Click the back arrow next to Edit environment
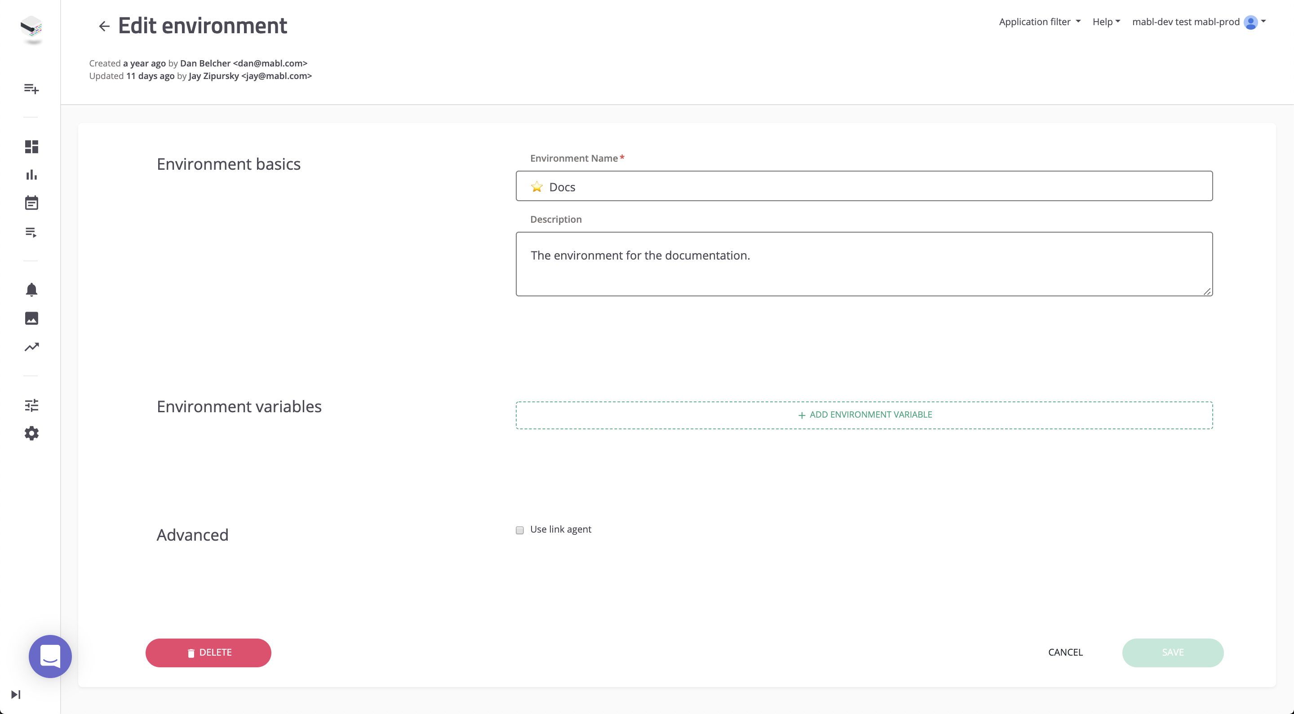This screenshot has width=1294, height=714. (x=104, y=26)
